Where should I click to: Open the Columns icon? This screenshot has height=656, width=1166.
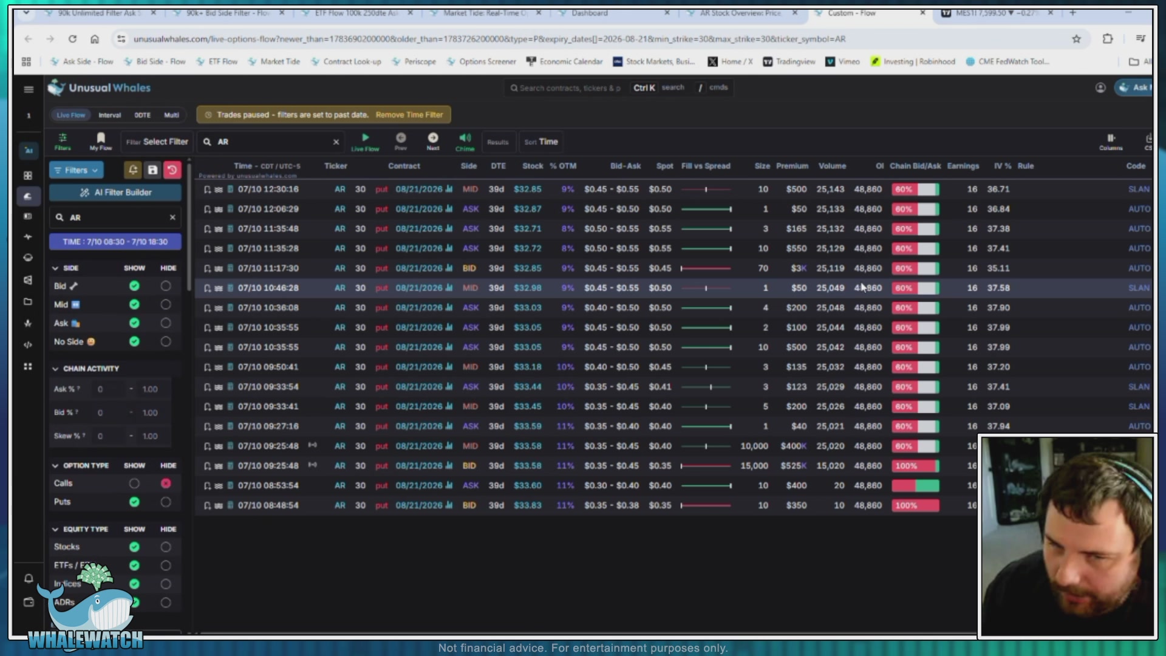pos(1111,142)
